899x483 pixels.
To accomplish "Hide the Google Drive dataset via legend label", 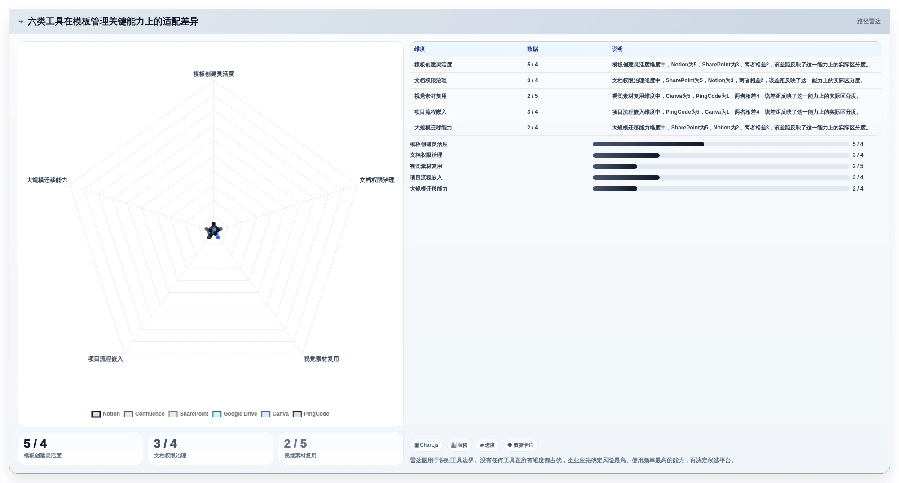I will point(240,414).
